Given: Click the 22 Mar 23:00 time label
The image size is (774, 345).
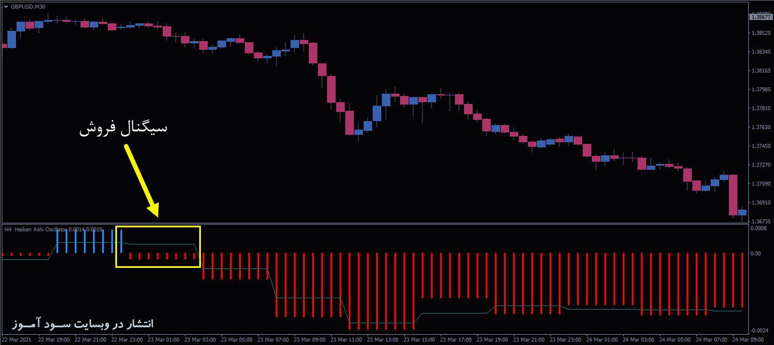Looking at the screenshot, I should pyautogui.click(x=128, y=339).
